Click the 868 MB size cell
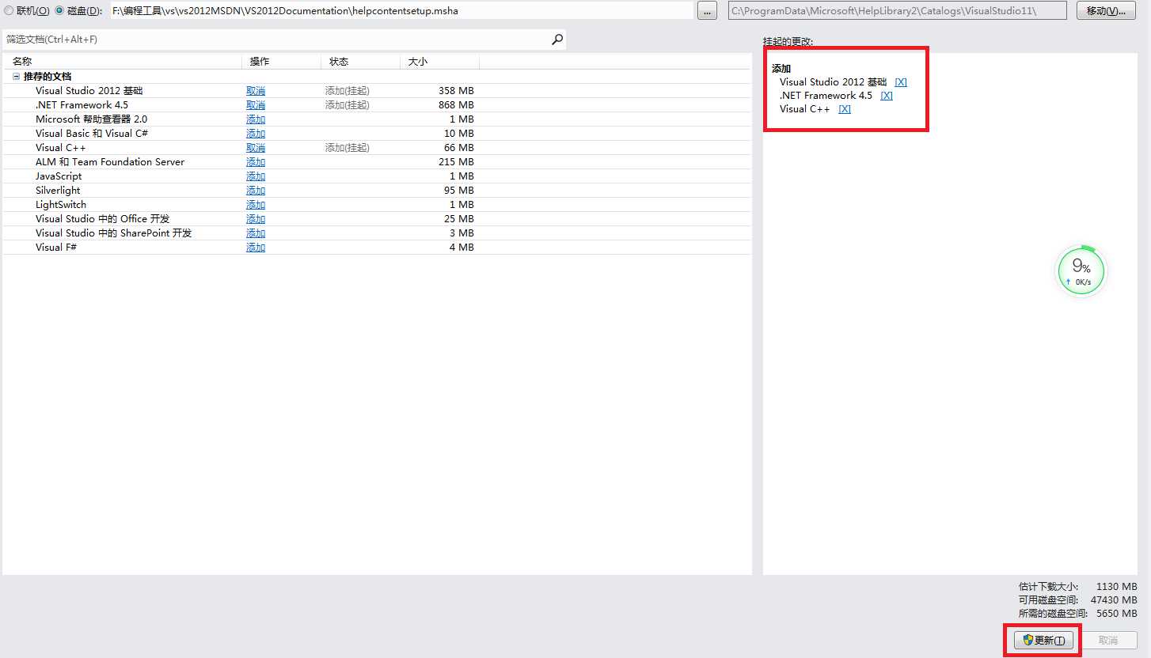 point(456,105)
